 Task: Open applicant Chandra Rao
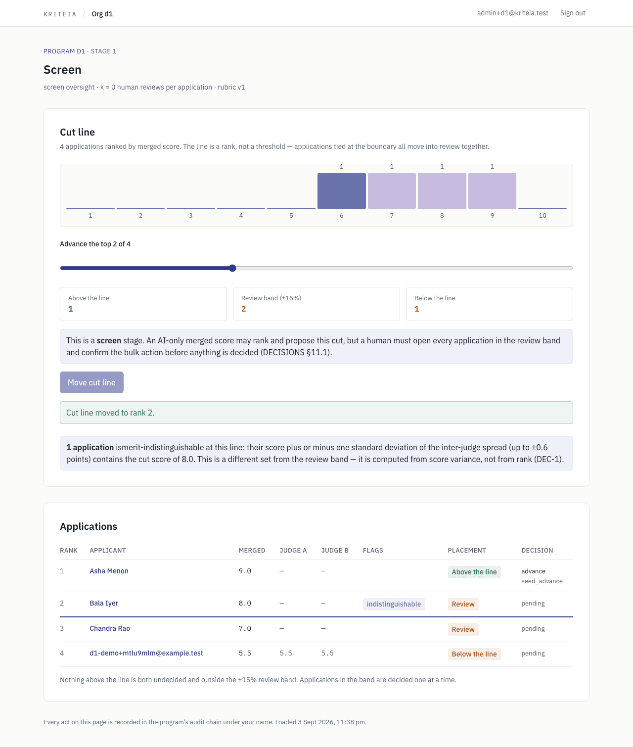110,628
